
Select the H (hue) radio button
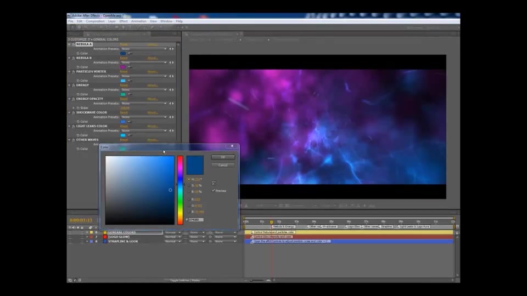pyautogui.click(x=188, y=180)
